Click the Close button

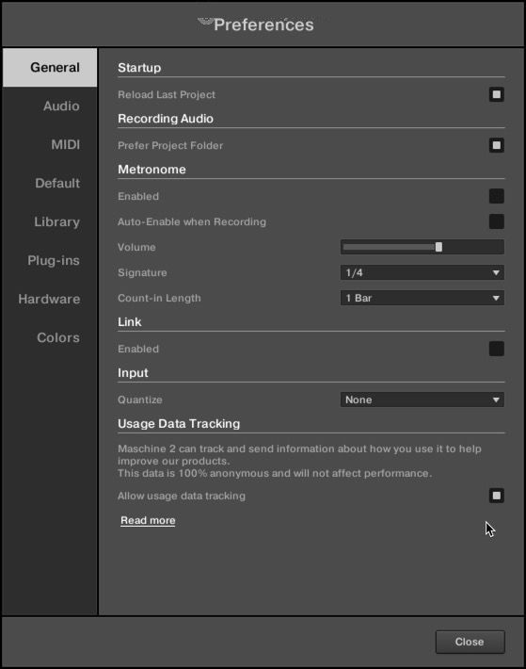point(470,642)
